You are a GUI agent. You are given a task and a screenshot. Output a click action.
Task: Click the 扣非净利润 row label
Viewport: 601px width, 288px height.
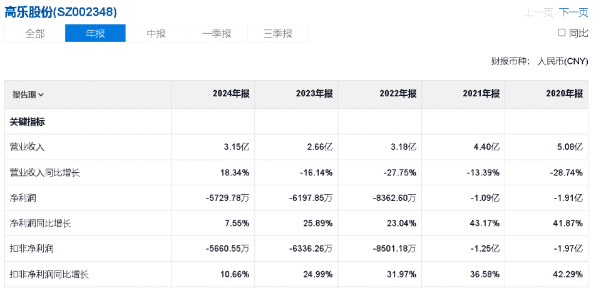coord(31,249)
